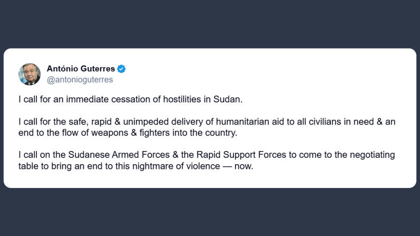This screenshot has width=420, height=236.
Task: Click the words "into the country"
Action: click(x=206, y=133)
